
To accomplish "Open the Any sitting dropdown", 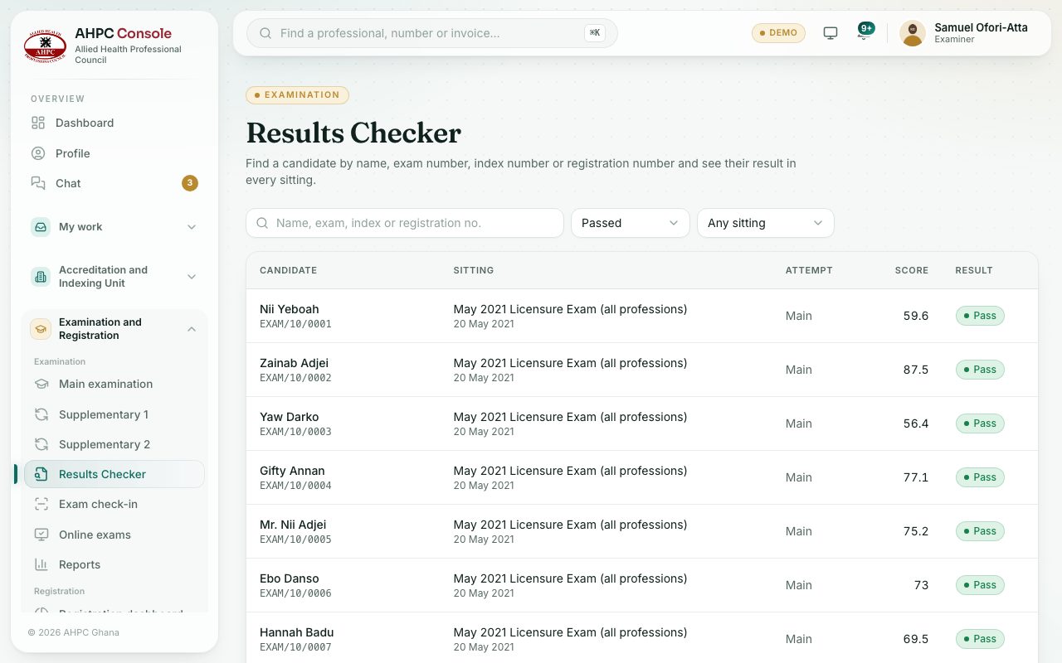I will pyautogui.click(x=766, y=223).
